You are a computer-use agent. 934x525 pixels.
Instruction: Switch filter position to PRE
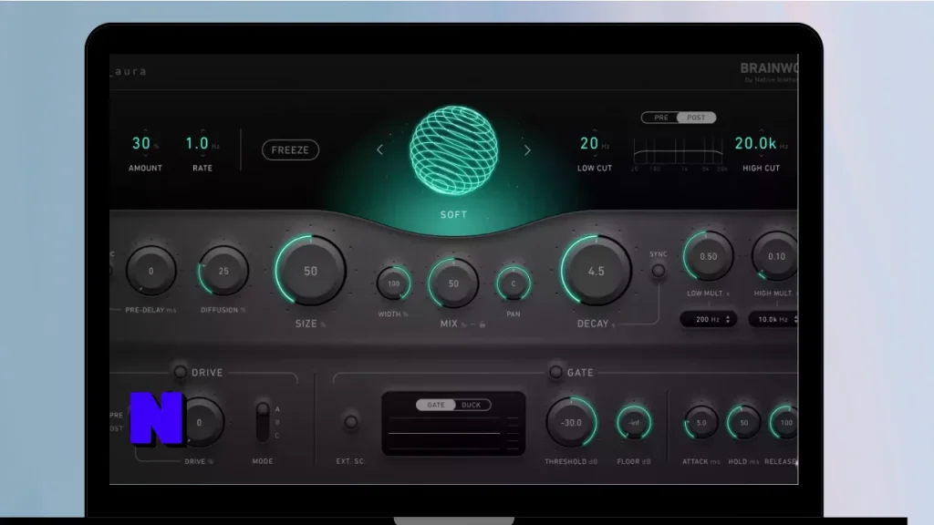tap(660, 118)
